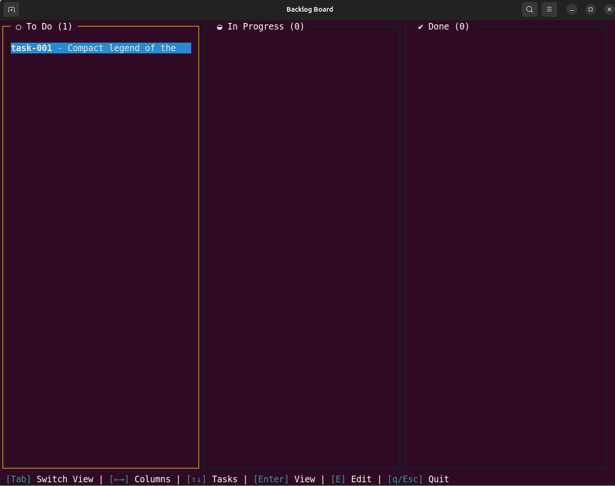Open the terminal search magnifier icon
Image resolution: width=615 pixels, height=486 pixels.
point(529,9)
